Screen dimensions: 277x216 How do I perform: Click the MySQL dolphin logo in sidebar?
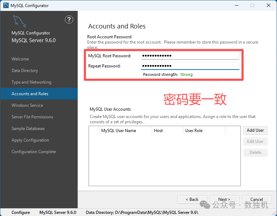coord(19,21)
